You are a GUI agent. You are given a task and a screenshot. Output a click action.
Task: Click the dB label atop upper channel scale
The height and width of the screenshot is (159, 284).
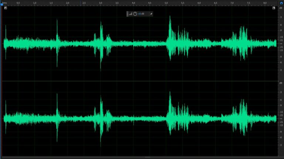pos(281,8)
